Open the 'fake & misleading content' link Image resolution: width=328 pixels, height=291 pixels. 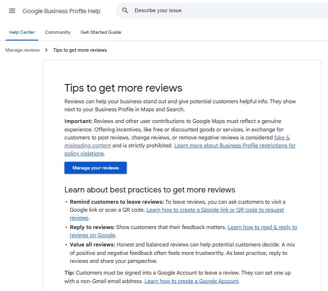click(88, 145)
